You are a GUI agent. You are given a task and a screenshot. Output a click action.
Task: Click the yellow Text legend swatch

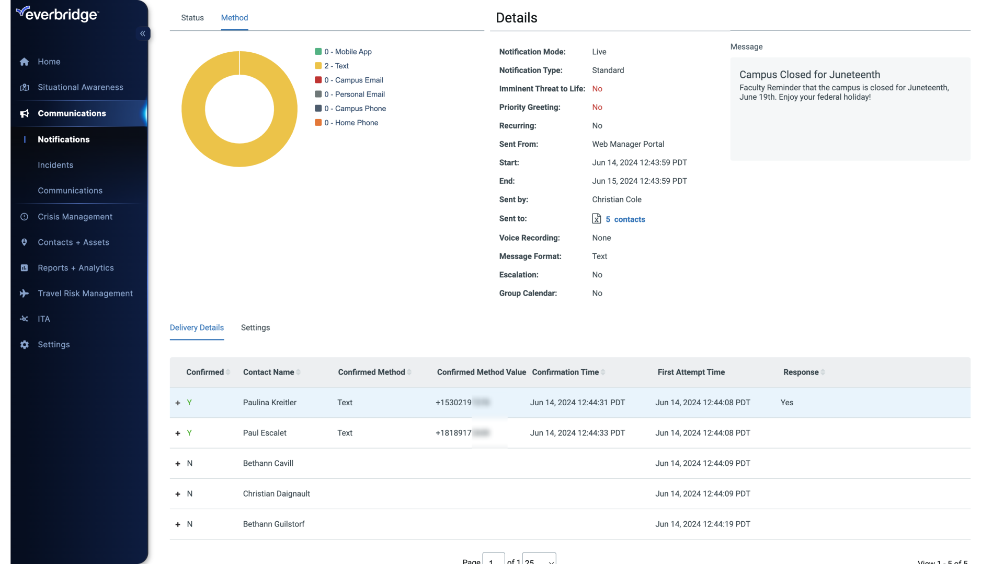[319, 65]
